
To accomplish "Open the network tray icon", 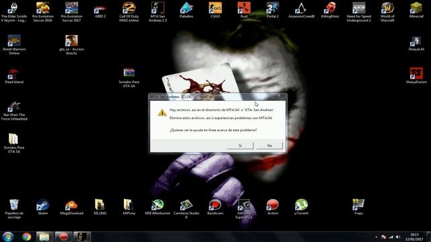I will [391, 237].
